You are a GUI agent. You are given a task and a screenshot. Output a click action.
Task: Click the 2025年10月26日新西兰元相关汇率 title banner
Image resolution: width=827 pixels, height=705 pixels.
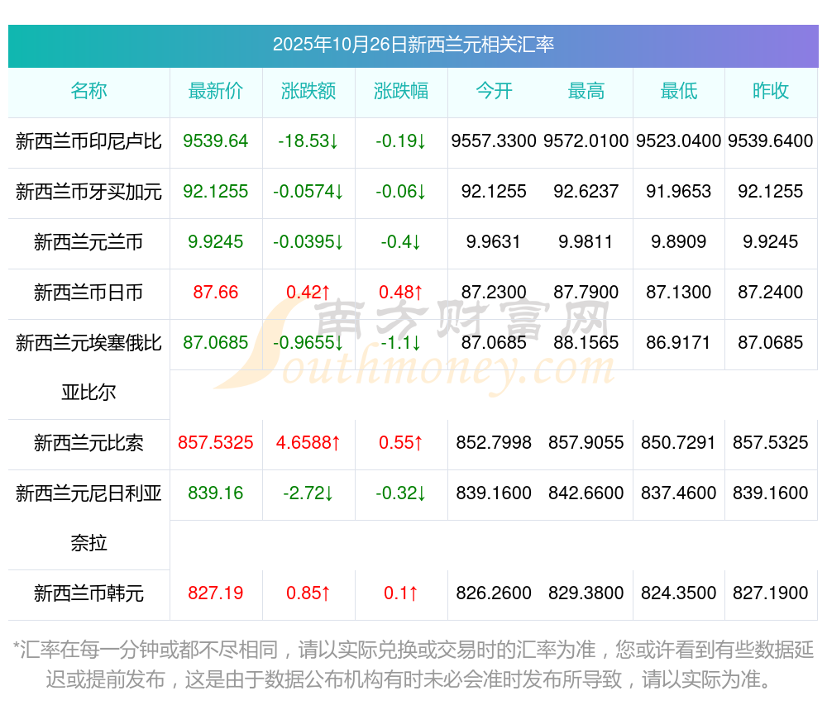413,45
